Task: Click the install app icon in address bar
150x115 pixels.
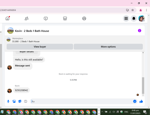Action: [x=127, y=10]
